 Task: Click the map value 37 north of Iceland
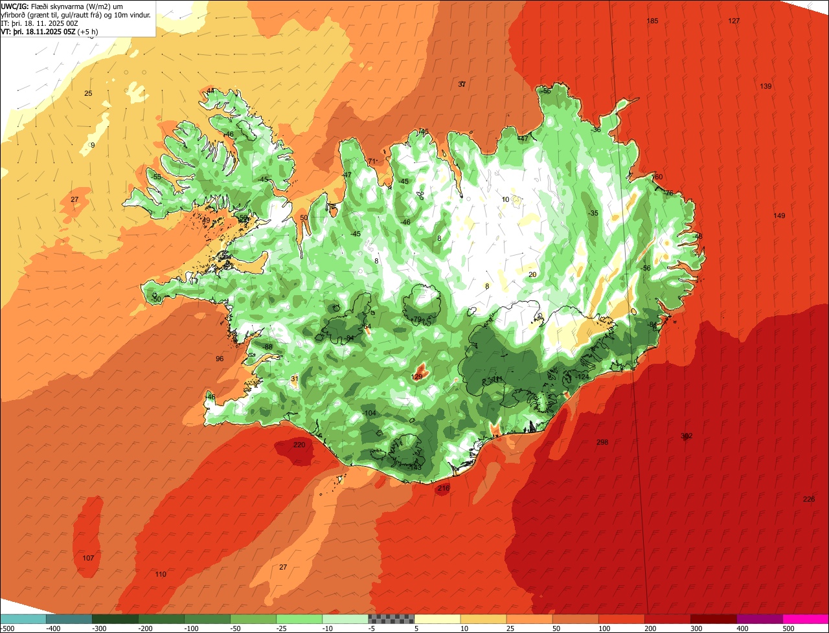pyautogui.click(x=462, y=84)
